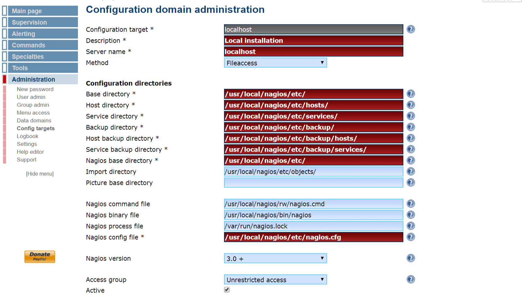Open help for Nagios command file
524x301 pixels.
[x=411, y=204]
